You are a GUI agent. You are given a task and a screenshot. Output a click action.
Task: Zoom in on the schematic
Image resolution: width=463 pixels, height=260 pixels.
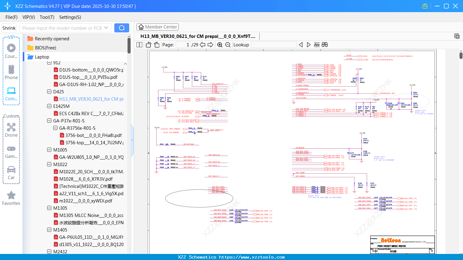click(x=220, y=45)
